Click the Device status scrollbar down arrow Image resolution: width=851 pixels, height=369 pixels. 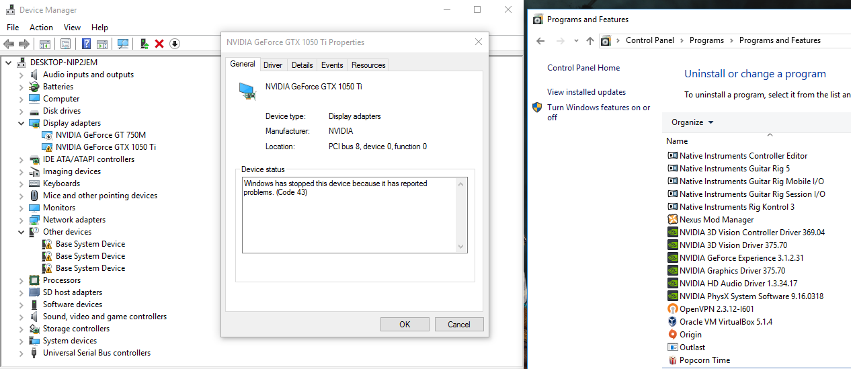click(461, 247)
